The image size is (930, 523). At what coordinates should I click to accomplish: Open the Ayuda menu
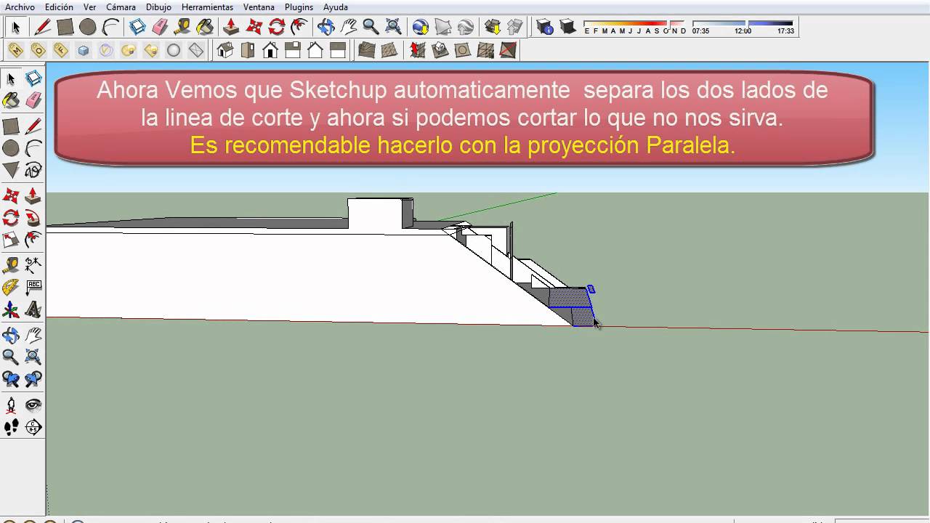tap(335, 7)
